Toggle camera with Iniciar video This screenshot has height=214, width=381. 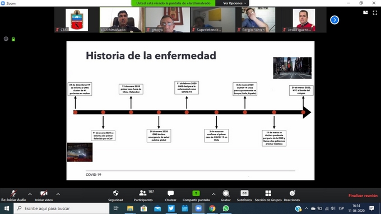(44, 196)
